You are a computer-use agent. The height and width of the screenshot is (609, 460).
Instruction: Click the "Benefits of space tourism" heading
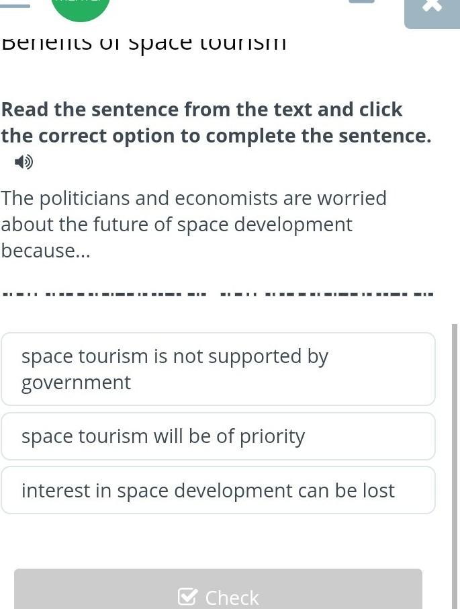click(x=144, y=43)
